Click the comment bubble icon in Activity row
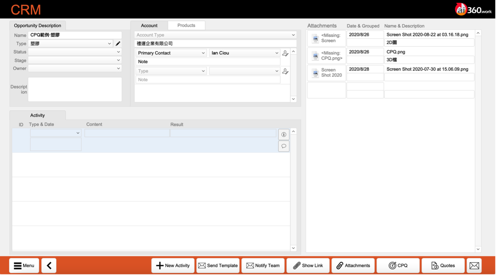The image size is (496, 275). click(283, 146)
